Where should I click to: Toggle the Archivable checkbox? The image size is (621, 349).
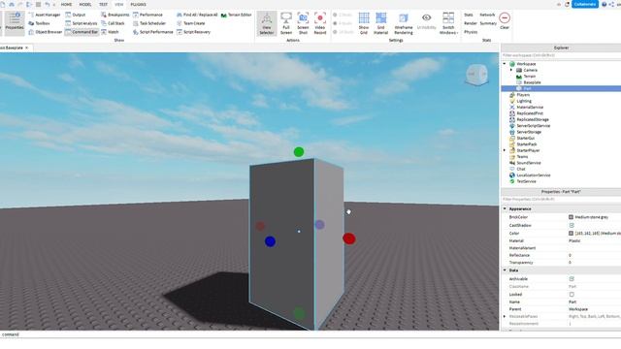[x=572, y=279]
